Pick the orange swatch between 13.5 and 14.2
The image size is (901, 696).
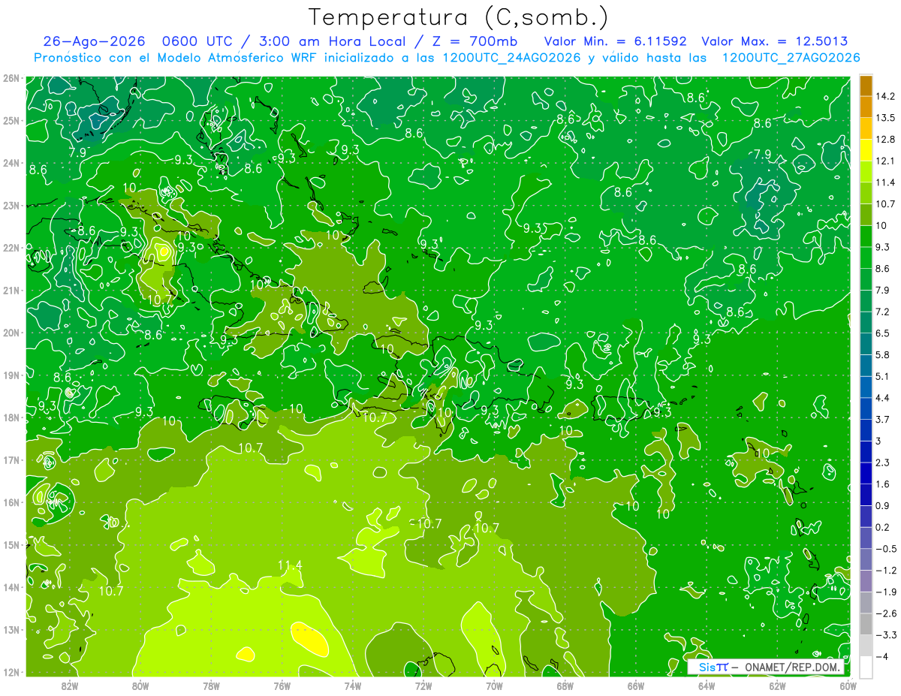click(866, 107)
